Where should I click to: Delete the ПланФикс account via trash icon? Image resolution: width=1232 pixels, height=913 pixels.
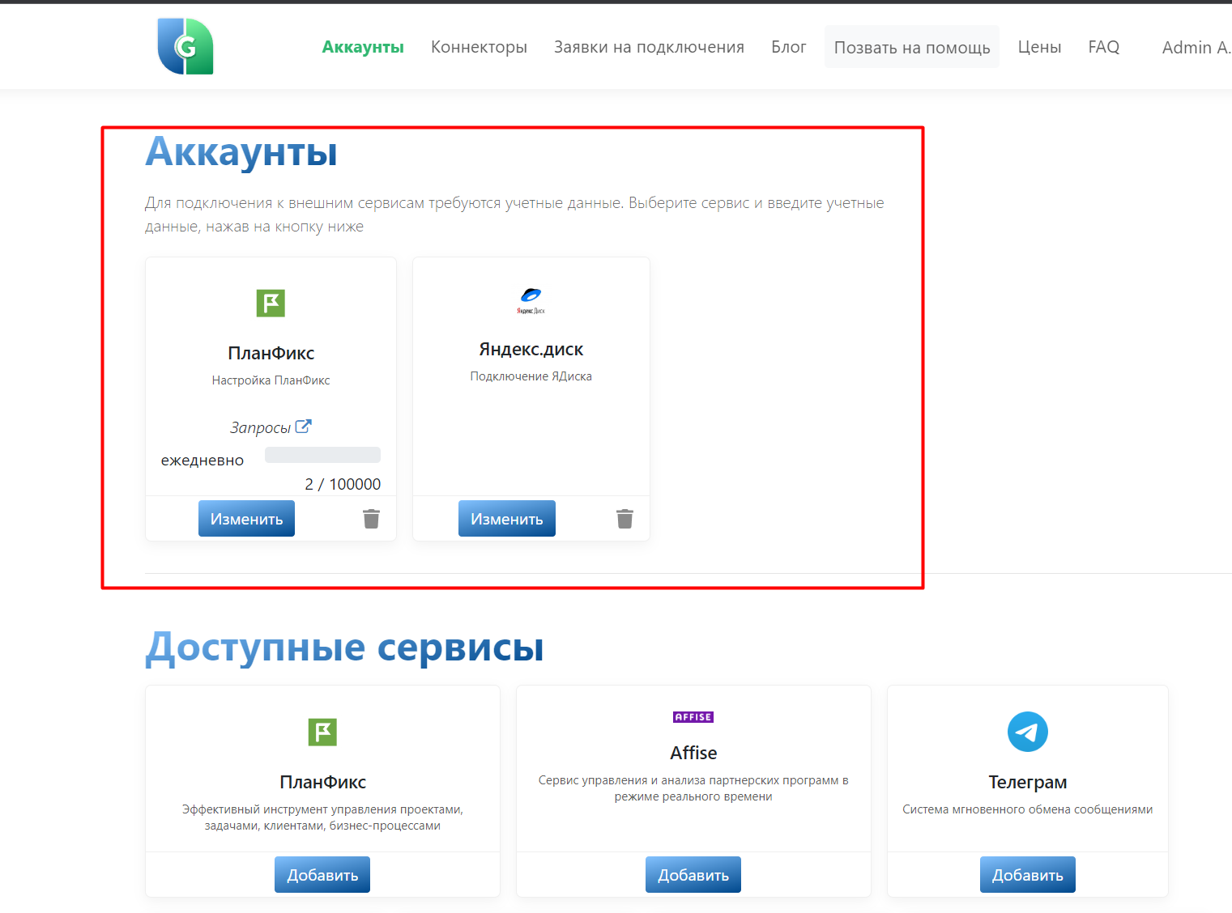pyautogui.click(x=371, y=519)
